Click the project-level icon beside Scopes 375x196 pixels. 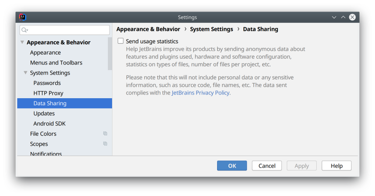point(105,144)
